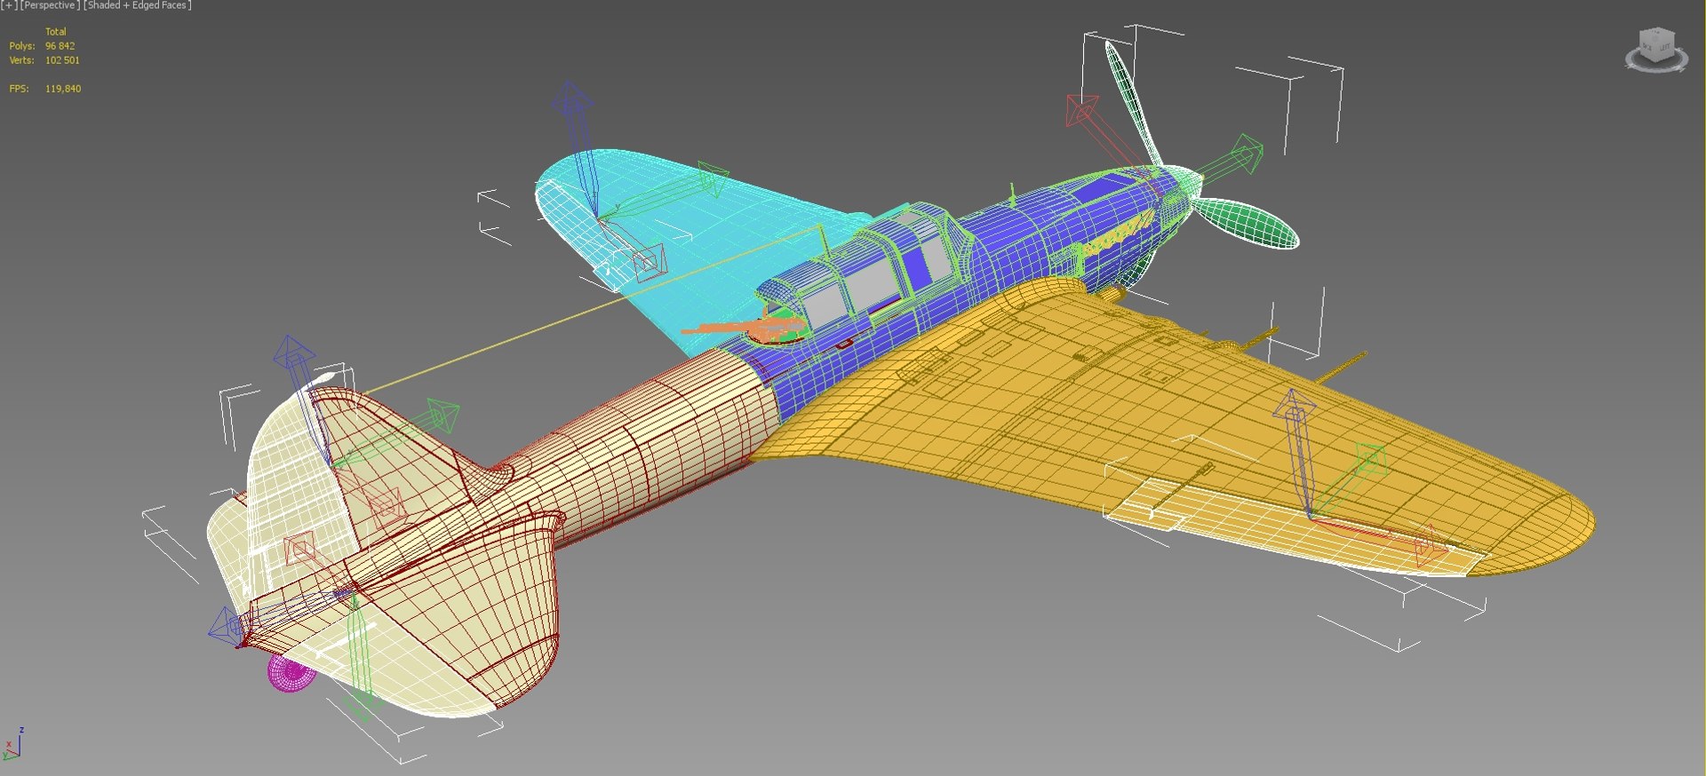Open the viewport [+] general menu
Viewport: 1706px width, 776px height.
point(8,5)
